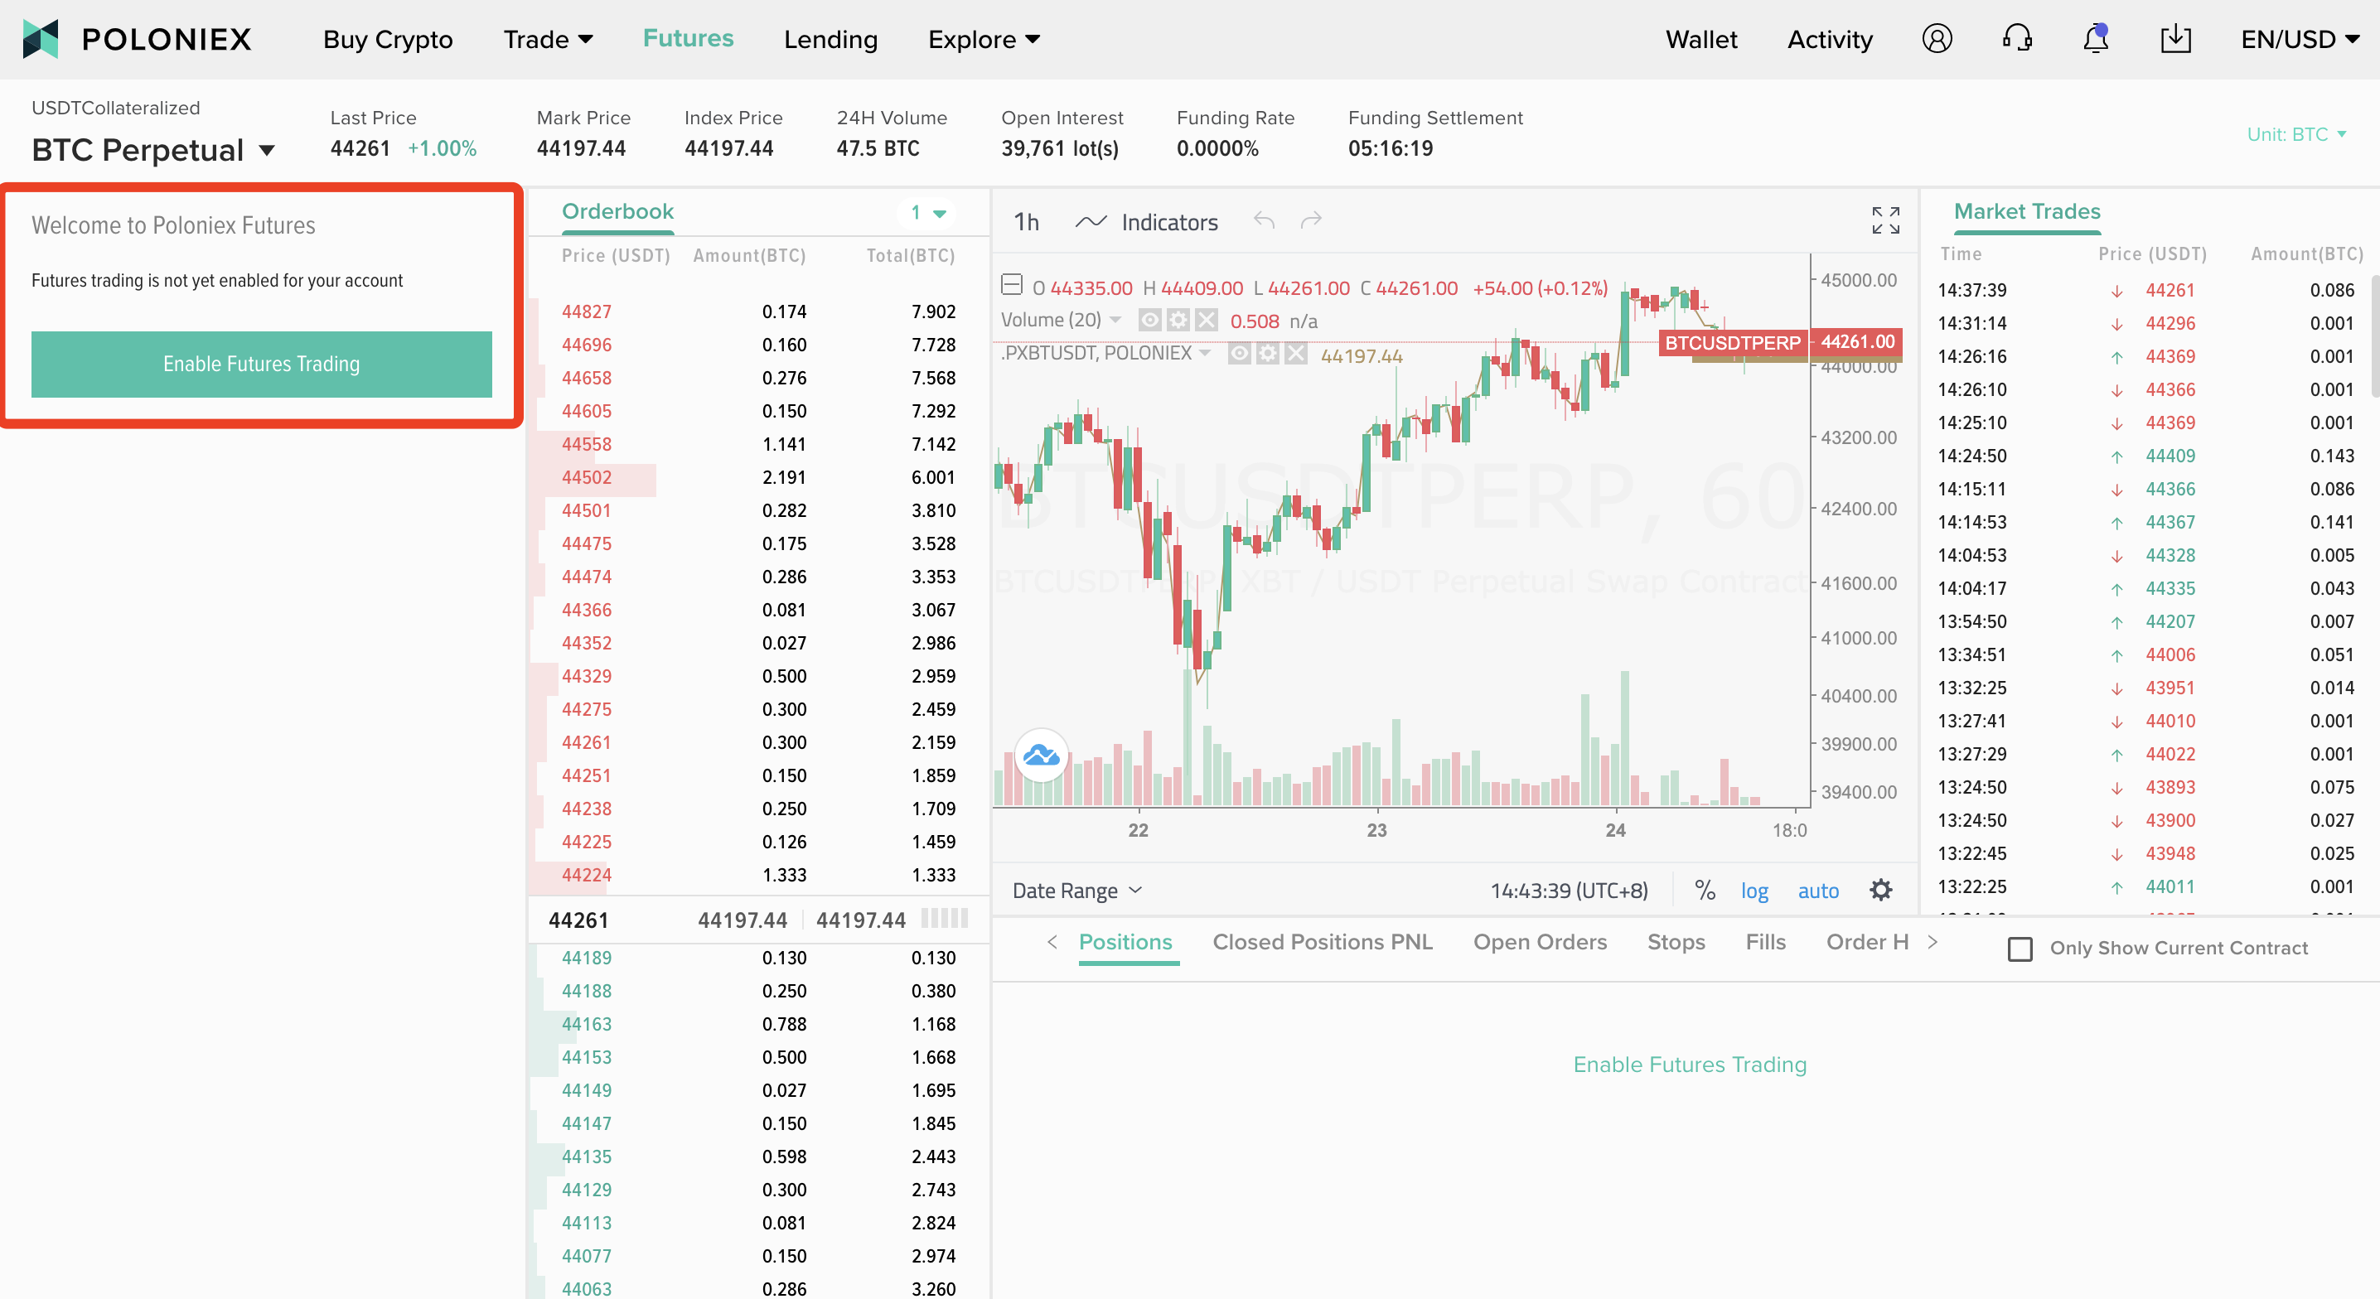The height and width of the screenshot is (1299, 2380).
Task: Go to the Futures page
Action: pos(687,39)
